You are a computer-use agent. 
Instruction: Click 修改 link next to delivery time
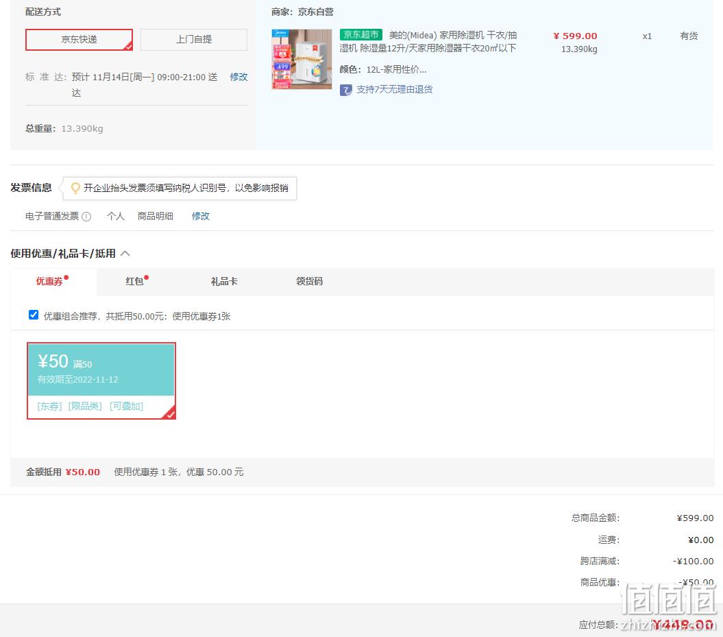click(239, 77)
